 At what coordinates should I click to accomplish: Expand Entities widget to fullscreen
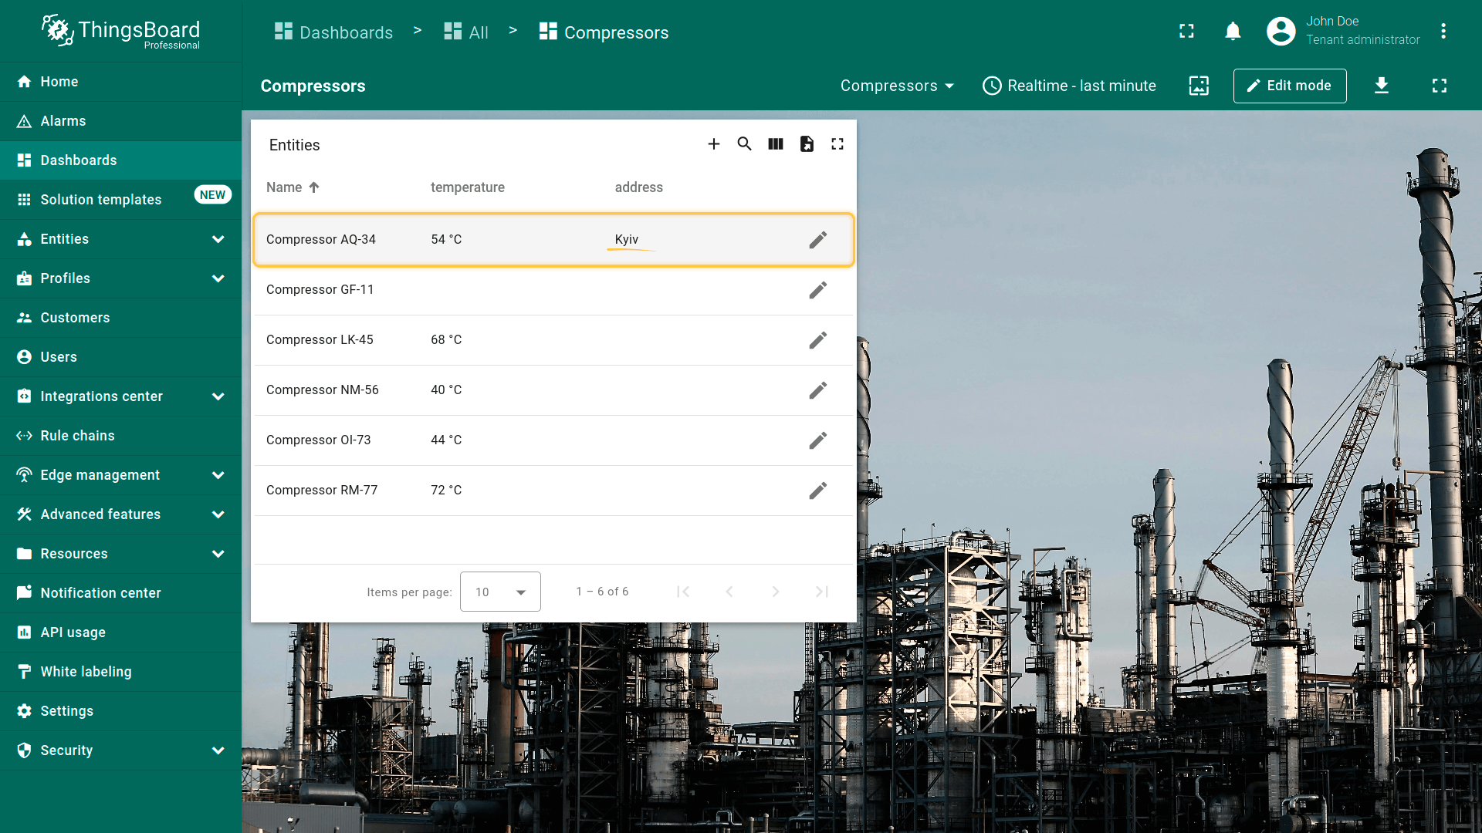[x=837, y=144]
